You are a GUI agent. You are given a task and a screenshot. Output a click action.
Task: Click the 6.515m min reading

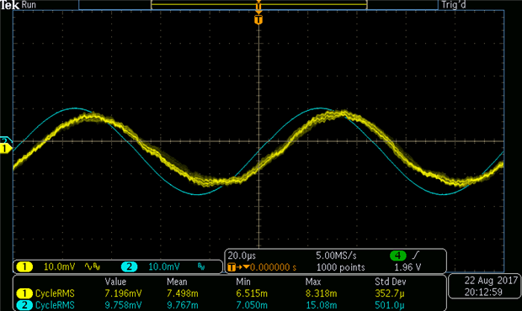(252, 293)
